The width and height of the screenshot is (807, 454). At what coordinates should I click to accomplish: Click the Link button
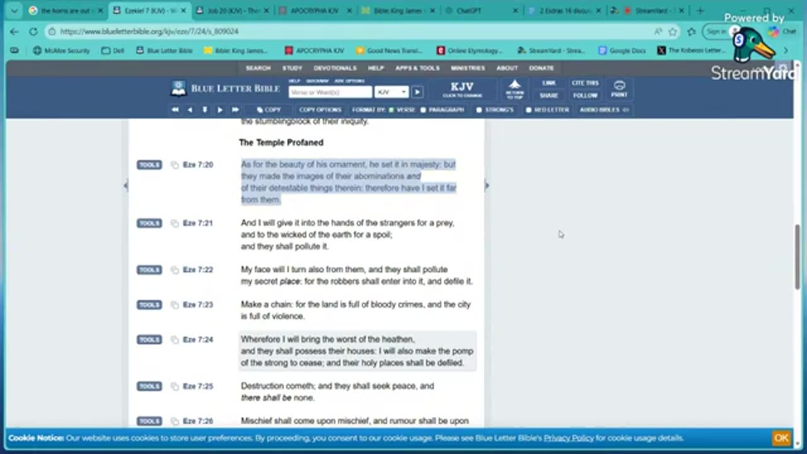549,83
